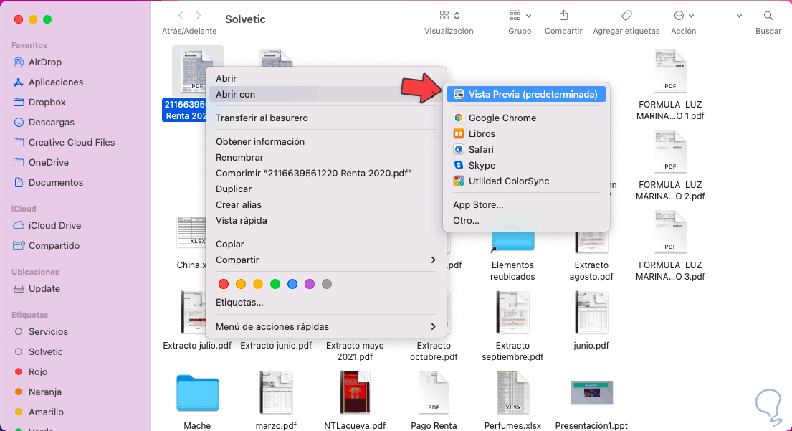
Task: Select the Rojo tag in the sidebar
Action: point(31,372)
